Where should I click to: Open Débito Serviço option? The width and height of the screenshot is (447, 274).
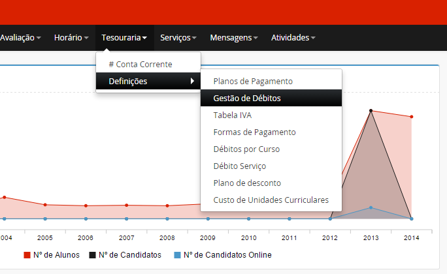pos(239,166)
